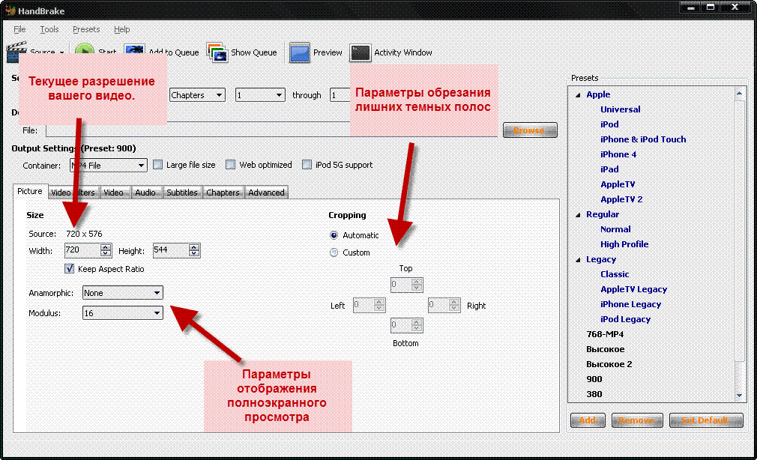The image size is (757, 460).
Task: Click the Height stepper arrows
Action: 194,250
